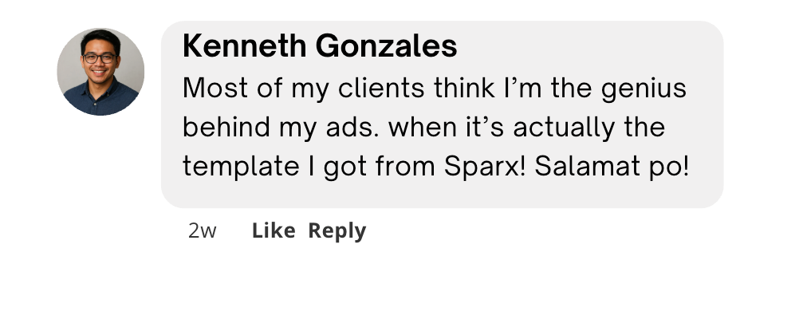803x319 pixels.
Task: Click the glasses on profile photo
Action: 100,58
